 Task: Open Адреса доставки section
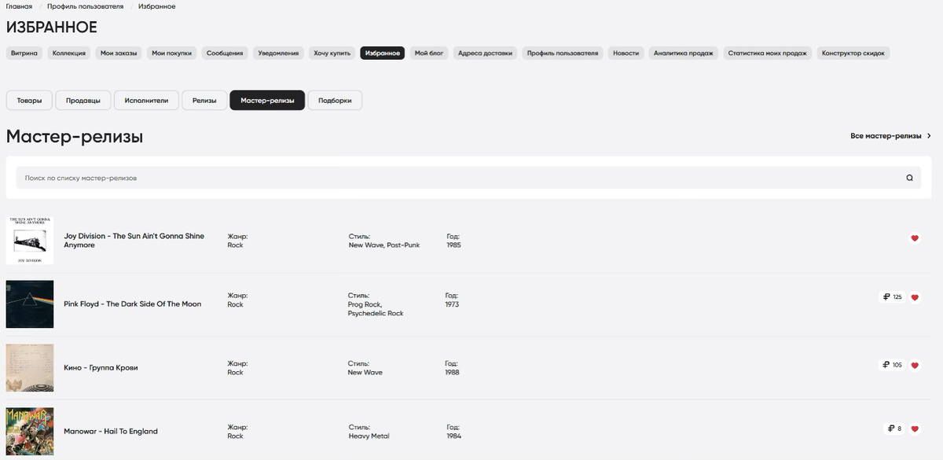[485, 53]
